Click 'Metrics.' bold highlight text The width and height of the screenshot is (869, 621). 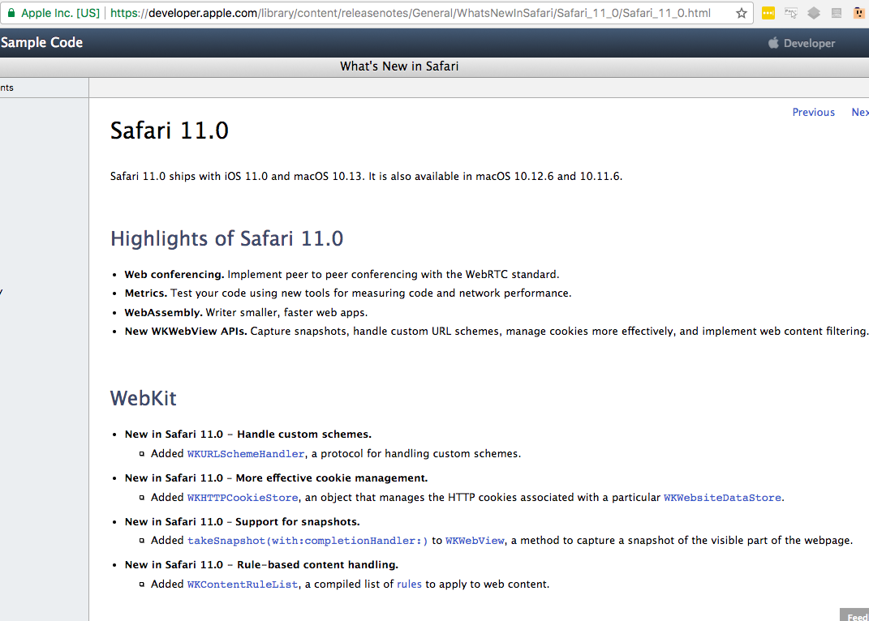[x=146, y=293]
